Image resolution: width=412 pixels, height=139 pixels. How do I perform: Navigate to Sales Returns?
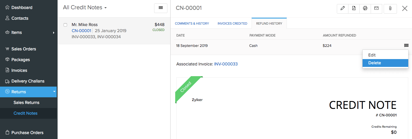(x=26, y=103)
